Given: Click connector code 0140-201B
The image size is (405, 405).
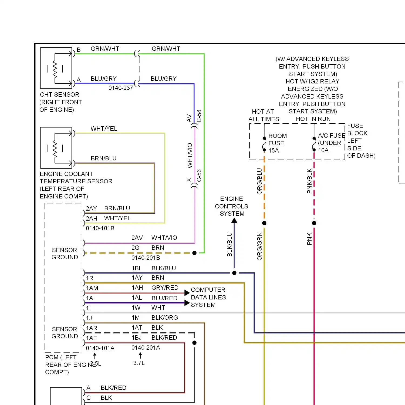Looking at the screenshot, I should 146,258.
